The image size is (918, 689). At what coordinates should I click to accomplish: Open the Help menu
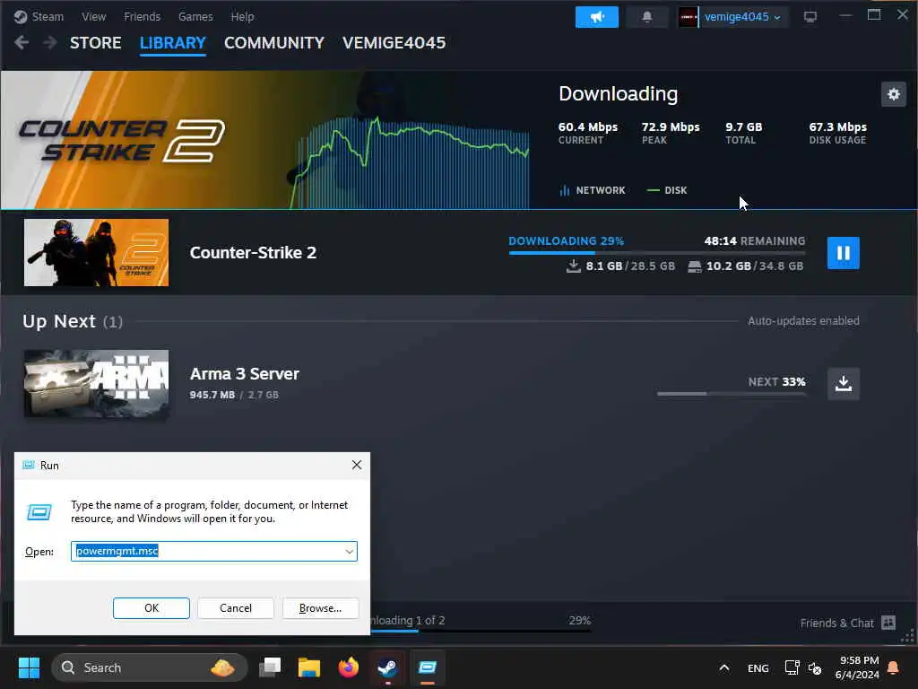(x=242, y=16)
